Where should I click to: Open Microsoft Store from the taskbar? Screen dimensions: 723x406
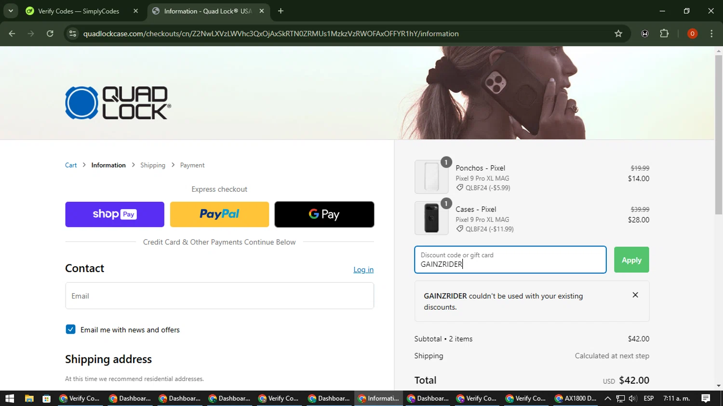(x=46, y=398)
